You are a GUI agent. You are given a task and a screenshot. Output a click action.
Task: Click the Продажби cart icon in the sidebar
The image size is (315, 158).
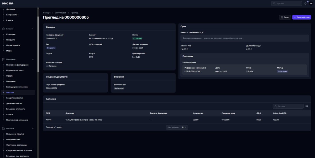pos(3,59)
